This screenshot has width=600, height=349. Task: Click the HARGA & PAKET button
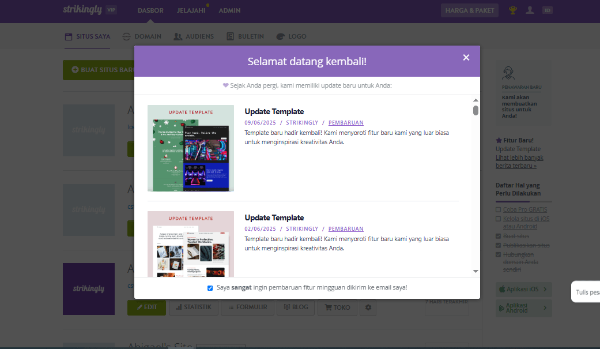point(470,10)
